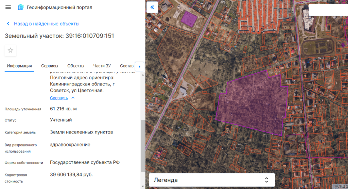Screen dimensions: 348x189
Task: Collapse the side panel with double-arrow button
Action: [152, 7]
